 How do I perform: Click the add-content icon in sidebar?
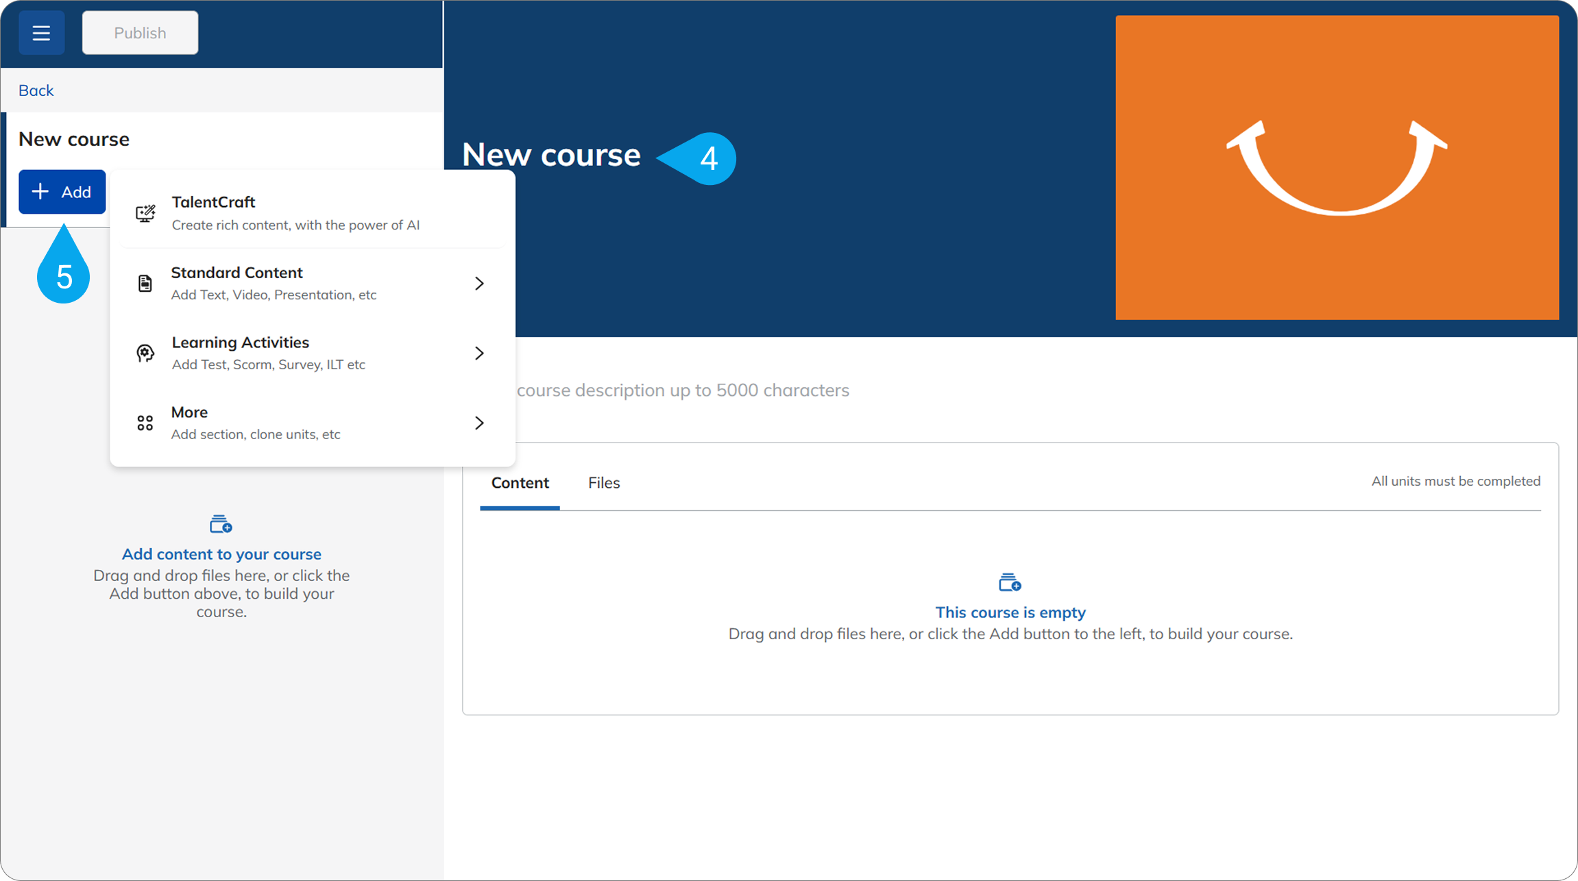click(221, 525)
